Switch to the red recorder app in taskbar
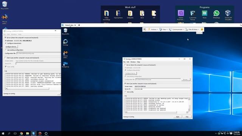242x136 pixels. tap(40, 133)
